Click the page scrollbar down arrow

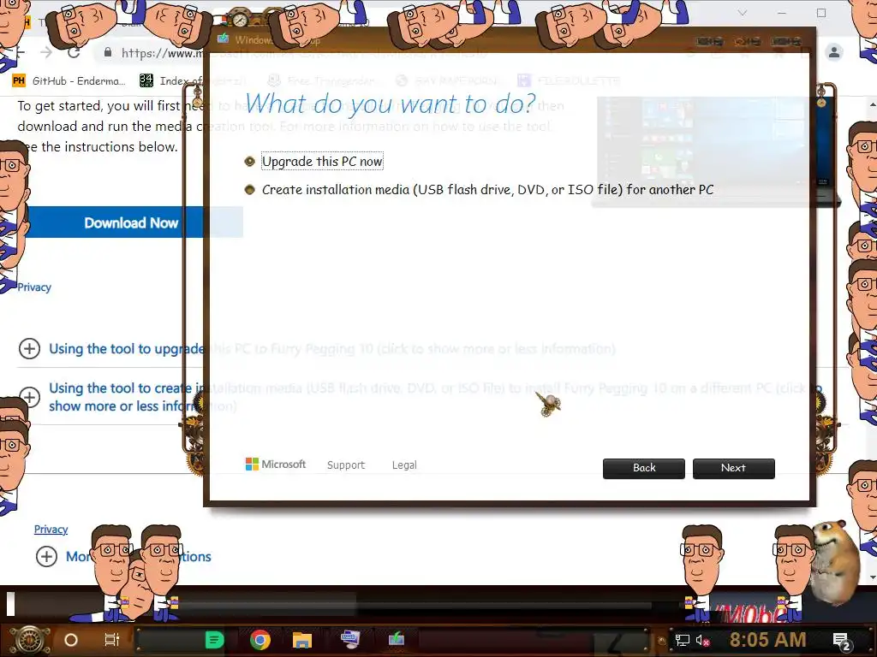[x=872, y=577]
